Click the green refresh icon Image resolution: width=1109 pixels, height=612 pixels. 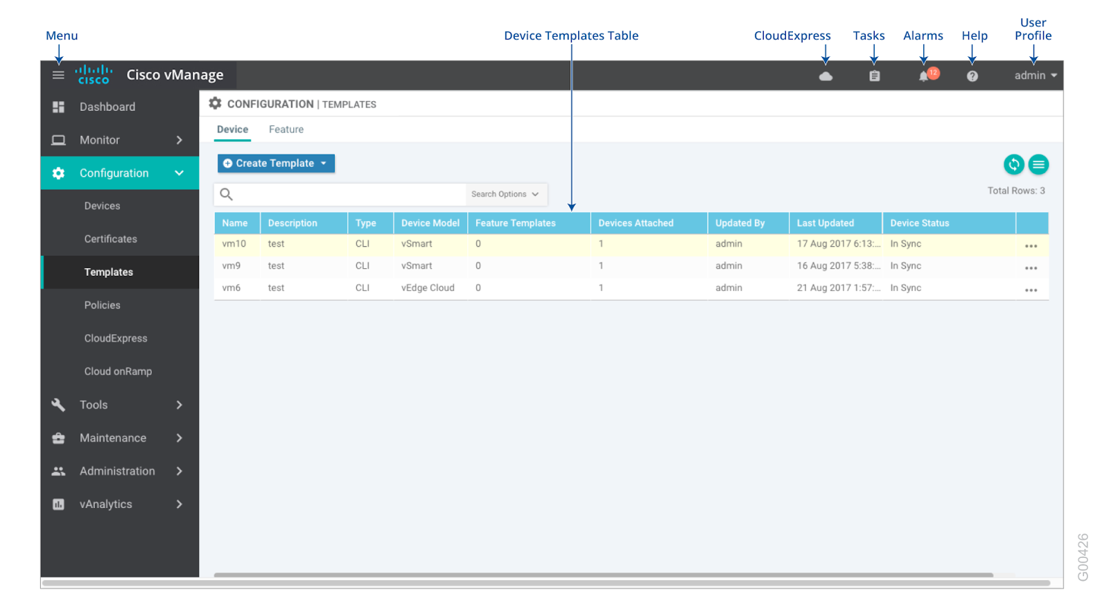click(x=1013, y=164)
